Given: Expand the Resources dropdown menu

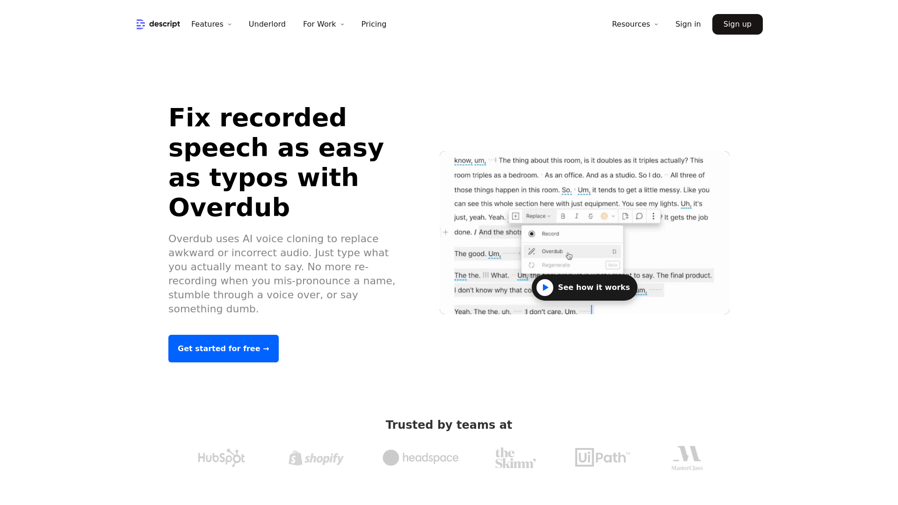Looking at the screenshot, I should (x=635, y=24).
